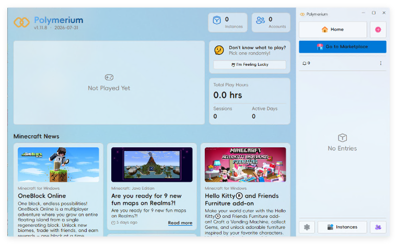Open the volcano island Realms maps thumbnail

tap(151, 165)
